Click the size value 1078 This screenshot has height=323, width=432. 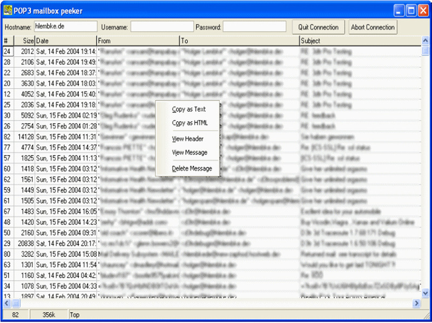[x=28, y=286]
